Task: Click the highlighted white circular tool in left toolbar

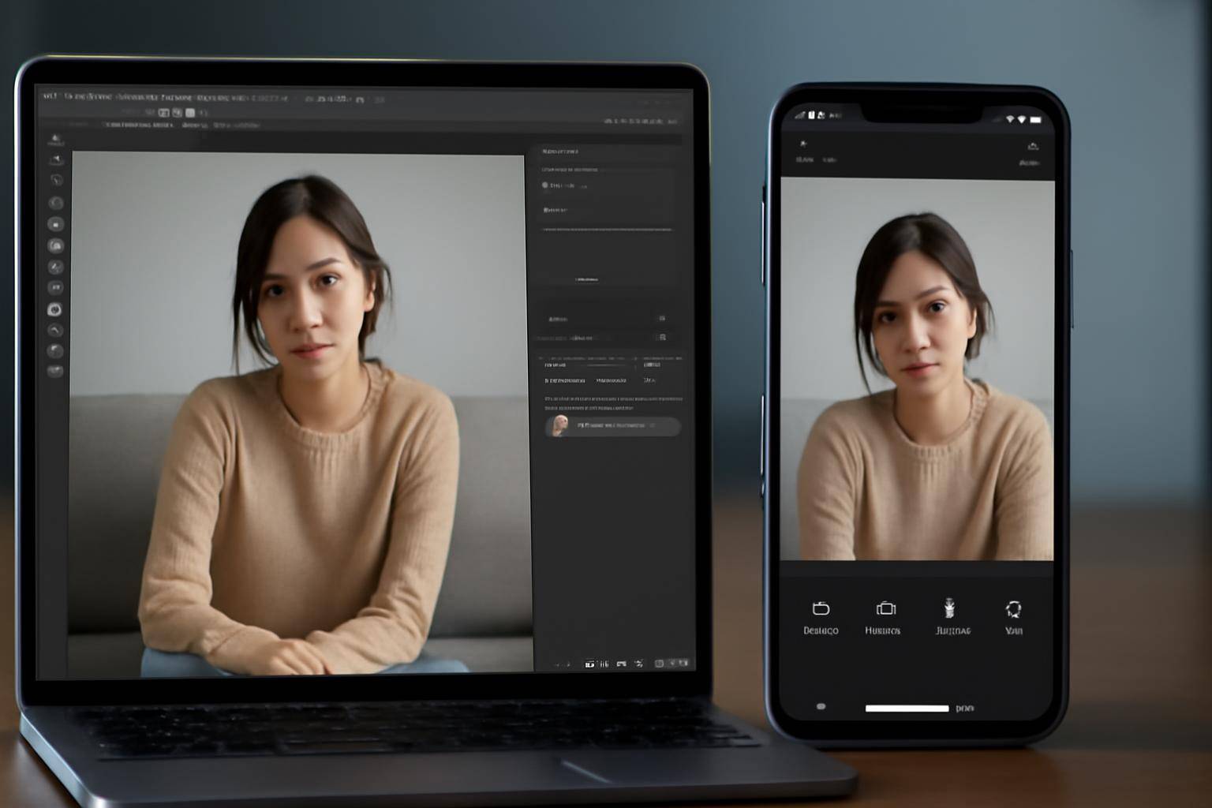Action: (54, 309)
